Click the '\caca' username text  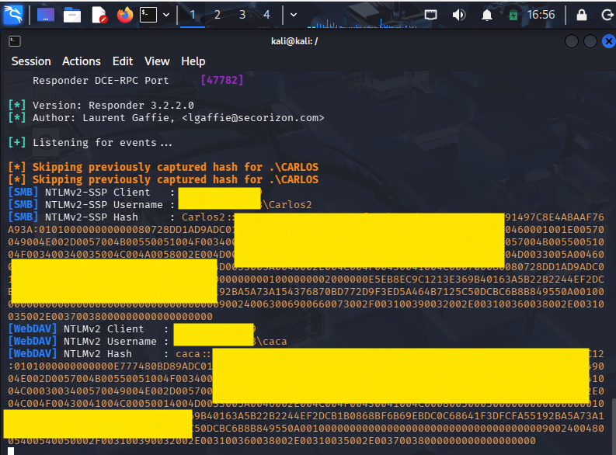271,342
